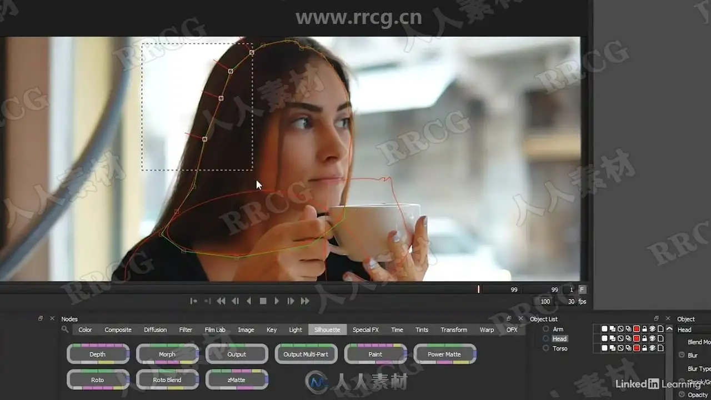Click the timeline playhead marker

[x=478, y=289]
